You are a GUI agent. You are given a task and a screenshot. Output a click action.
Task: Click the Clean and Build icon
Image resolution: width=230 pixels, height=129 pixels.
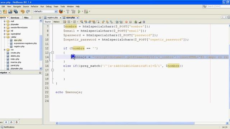point(73,11)
